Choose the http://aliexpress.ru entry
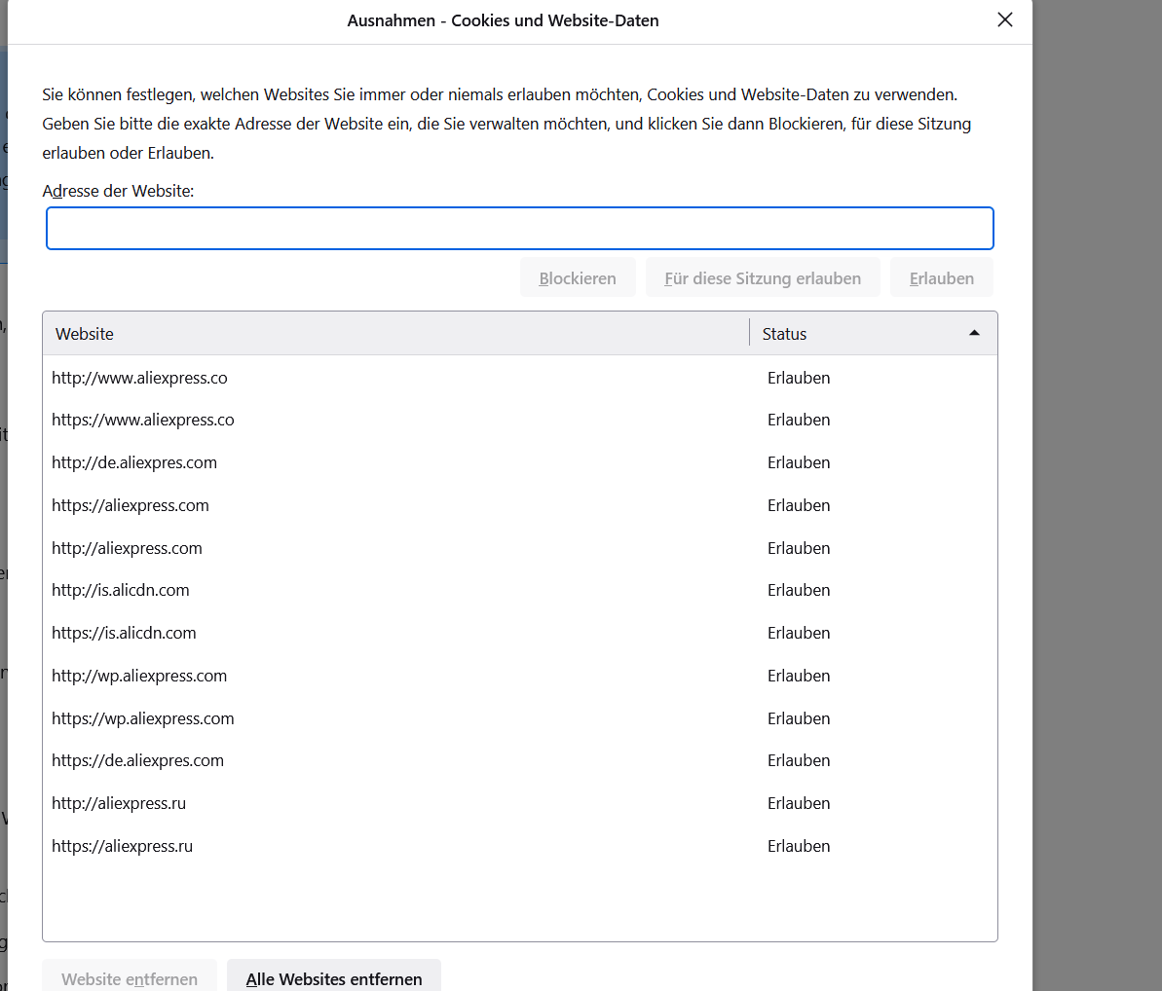1162x991 pixels. 119,803
